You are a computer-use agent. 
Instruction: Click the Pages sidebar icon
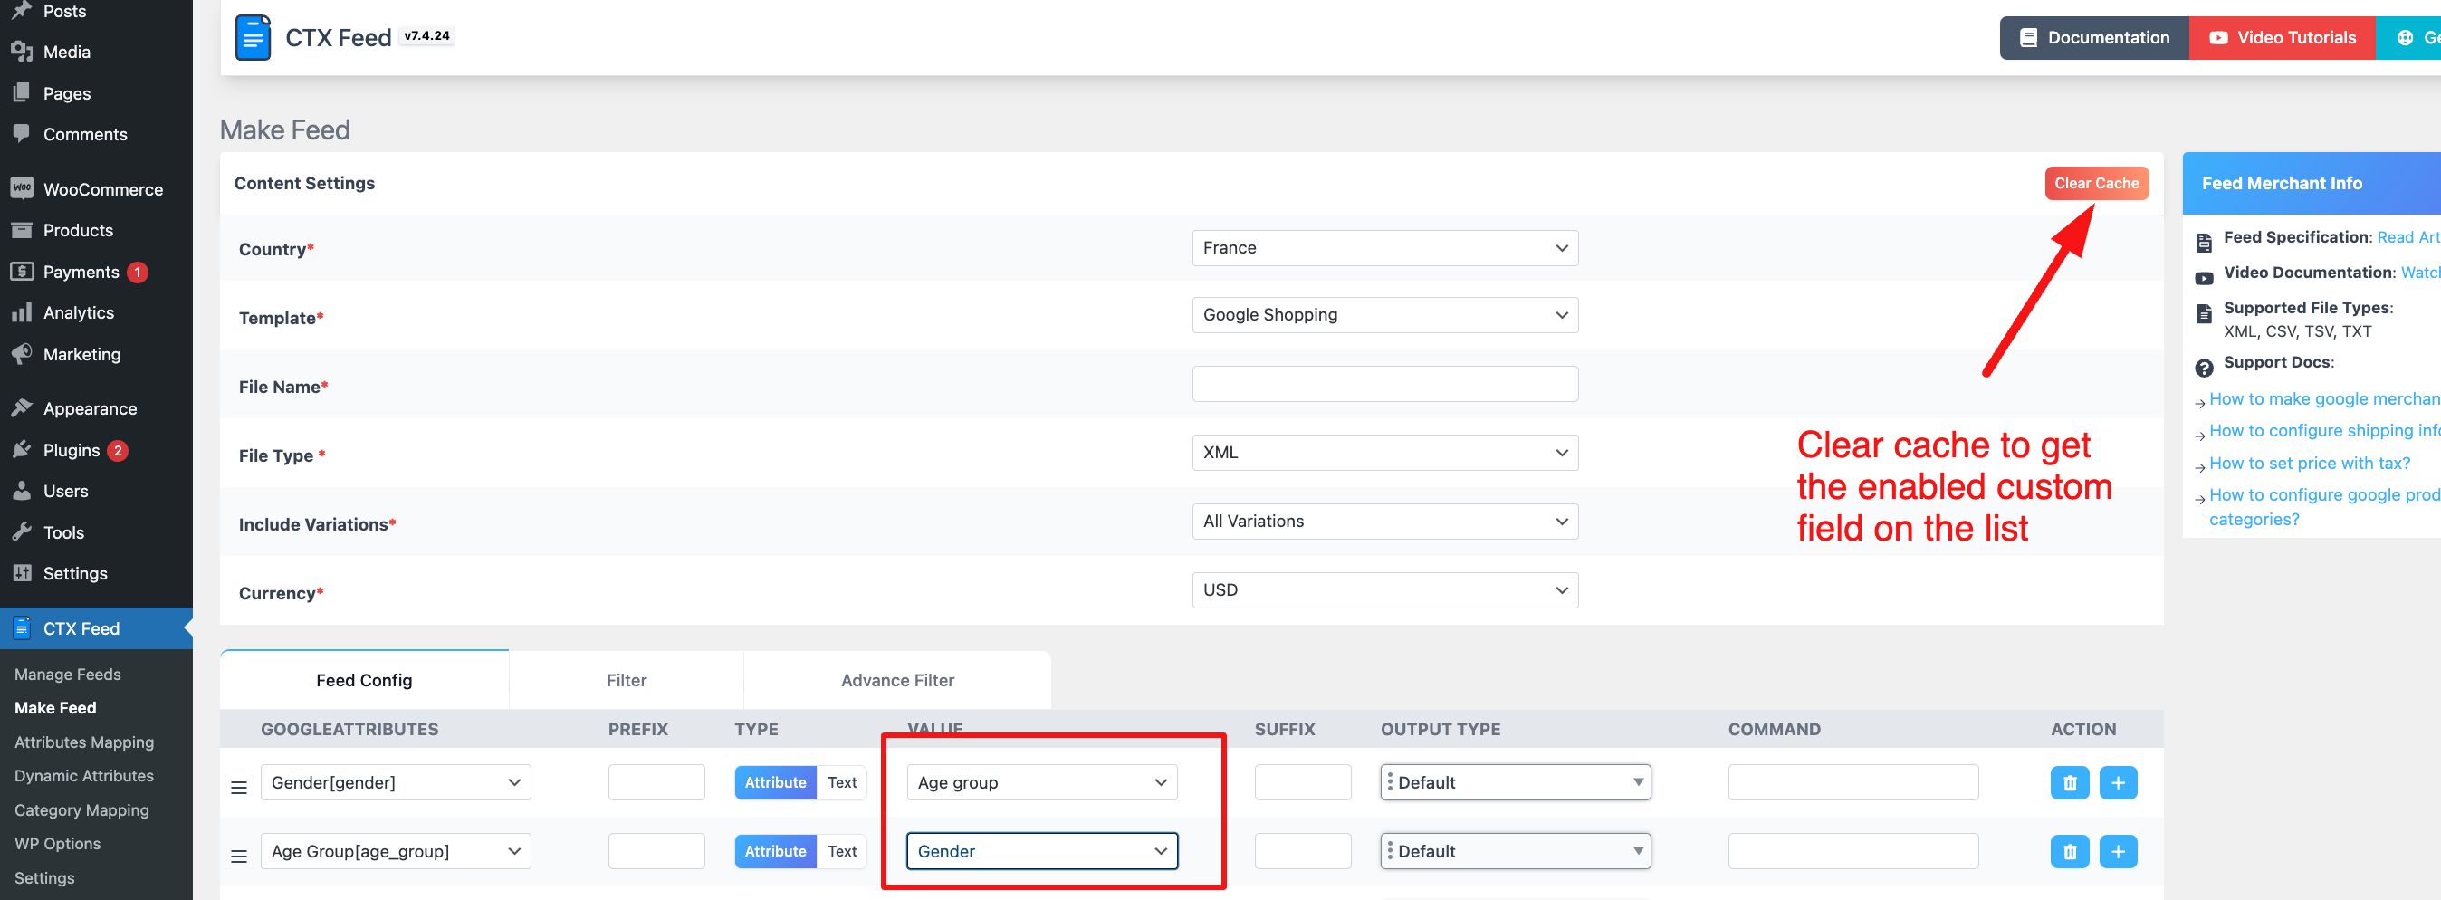click(22, 93)
